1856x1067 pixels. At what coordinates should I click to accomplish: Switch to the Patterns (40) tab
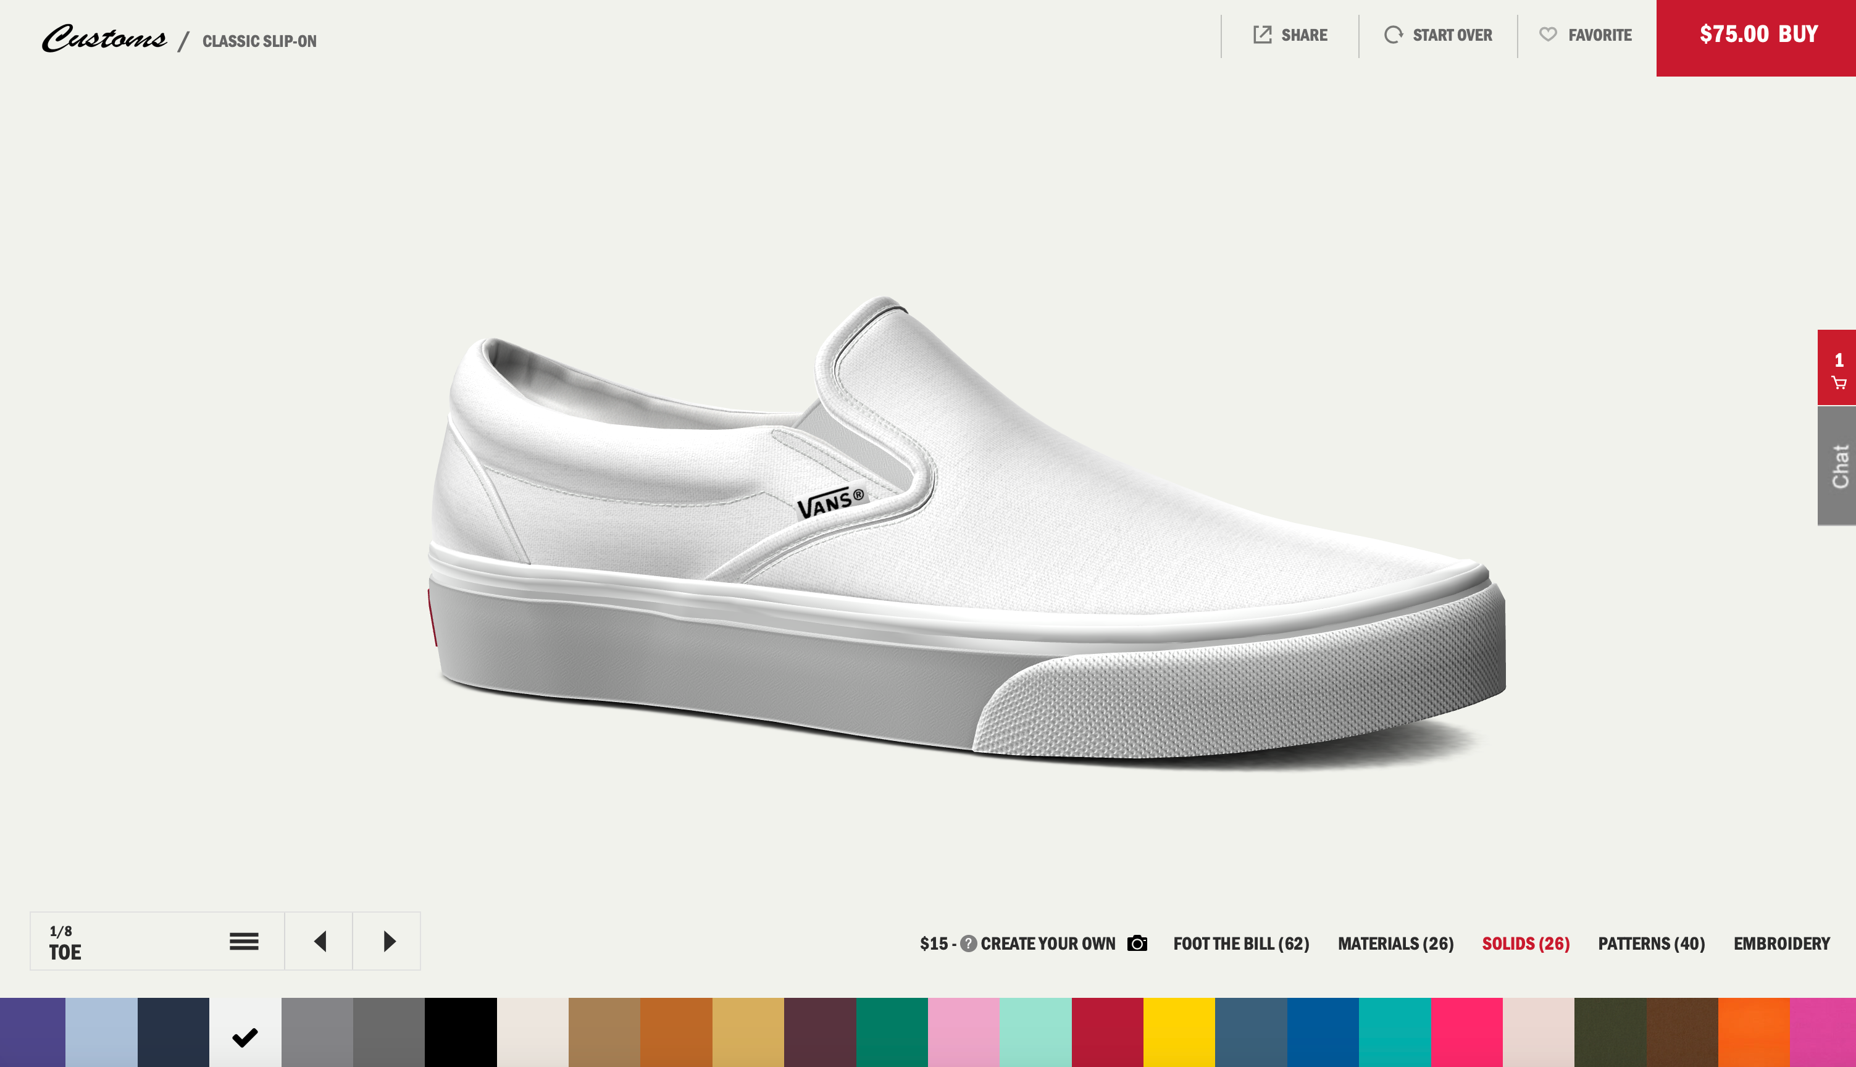pyautogui.click(x=1651, y=943)
